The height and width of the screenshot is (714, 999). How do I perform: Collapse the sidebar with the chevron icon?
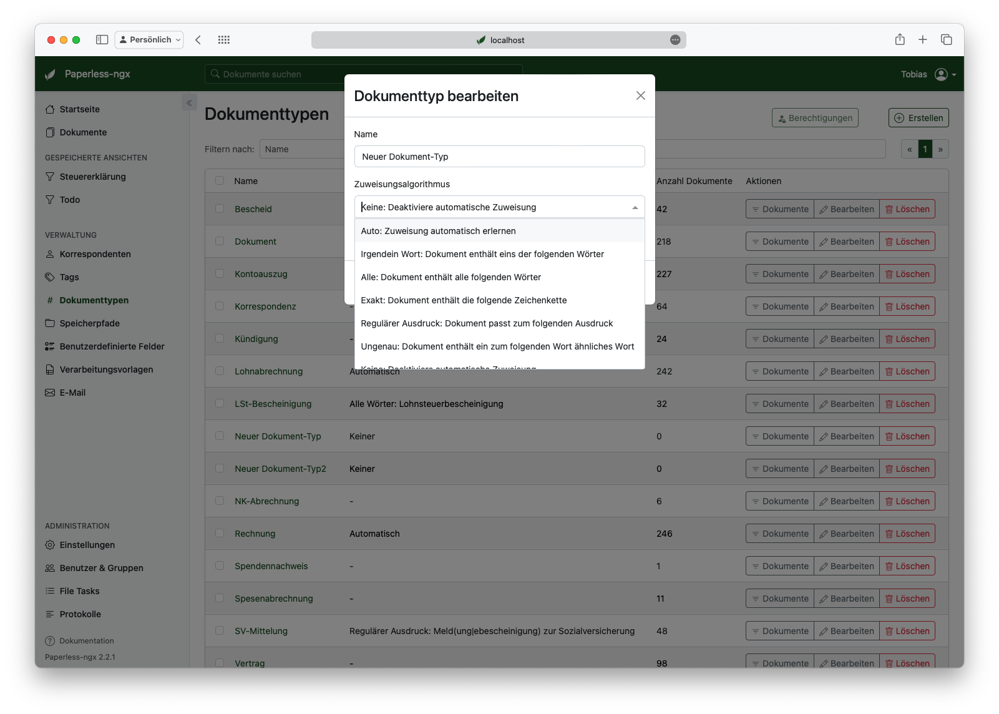tap(189, 102)
